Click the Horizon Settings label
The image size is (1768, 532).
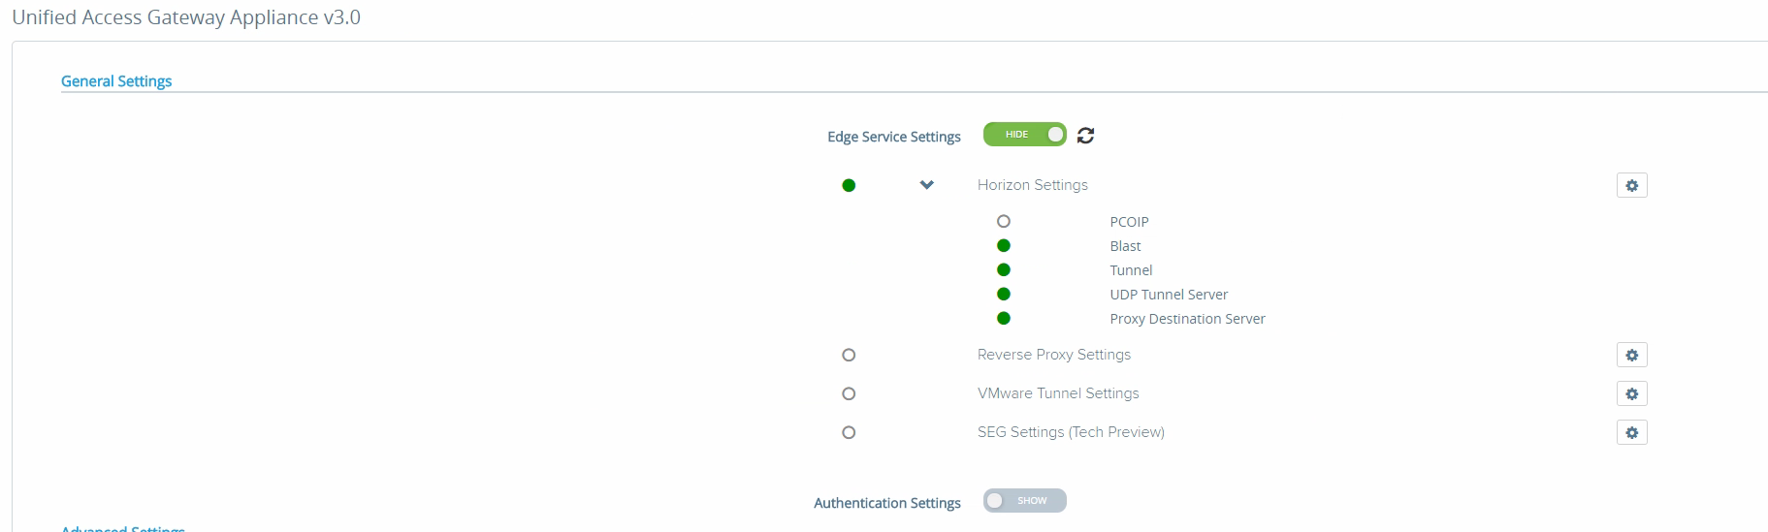(x=1032, y=185)
